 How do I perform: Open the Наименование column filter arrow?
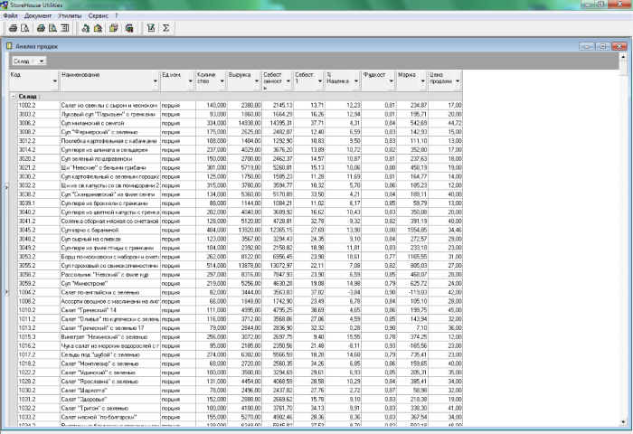tap(156, 81)
